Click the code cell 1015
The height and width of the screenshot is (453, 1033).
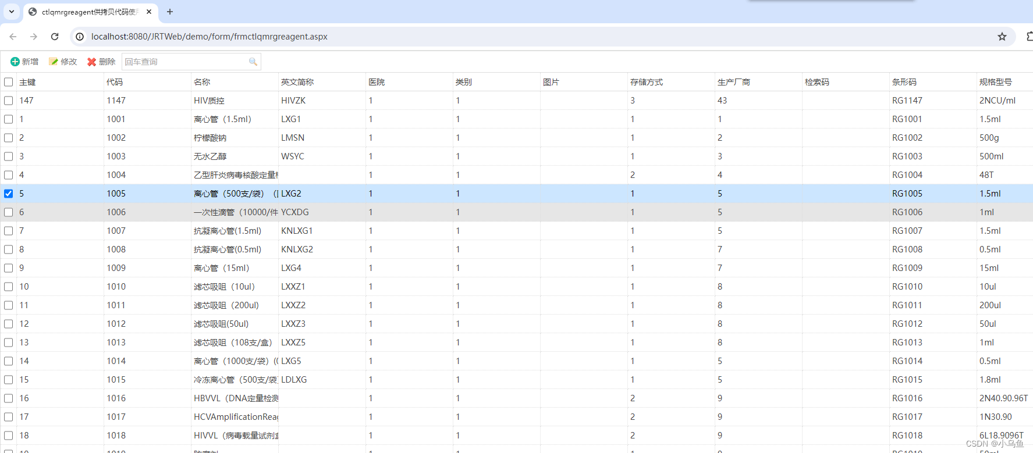point(147,380)
